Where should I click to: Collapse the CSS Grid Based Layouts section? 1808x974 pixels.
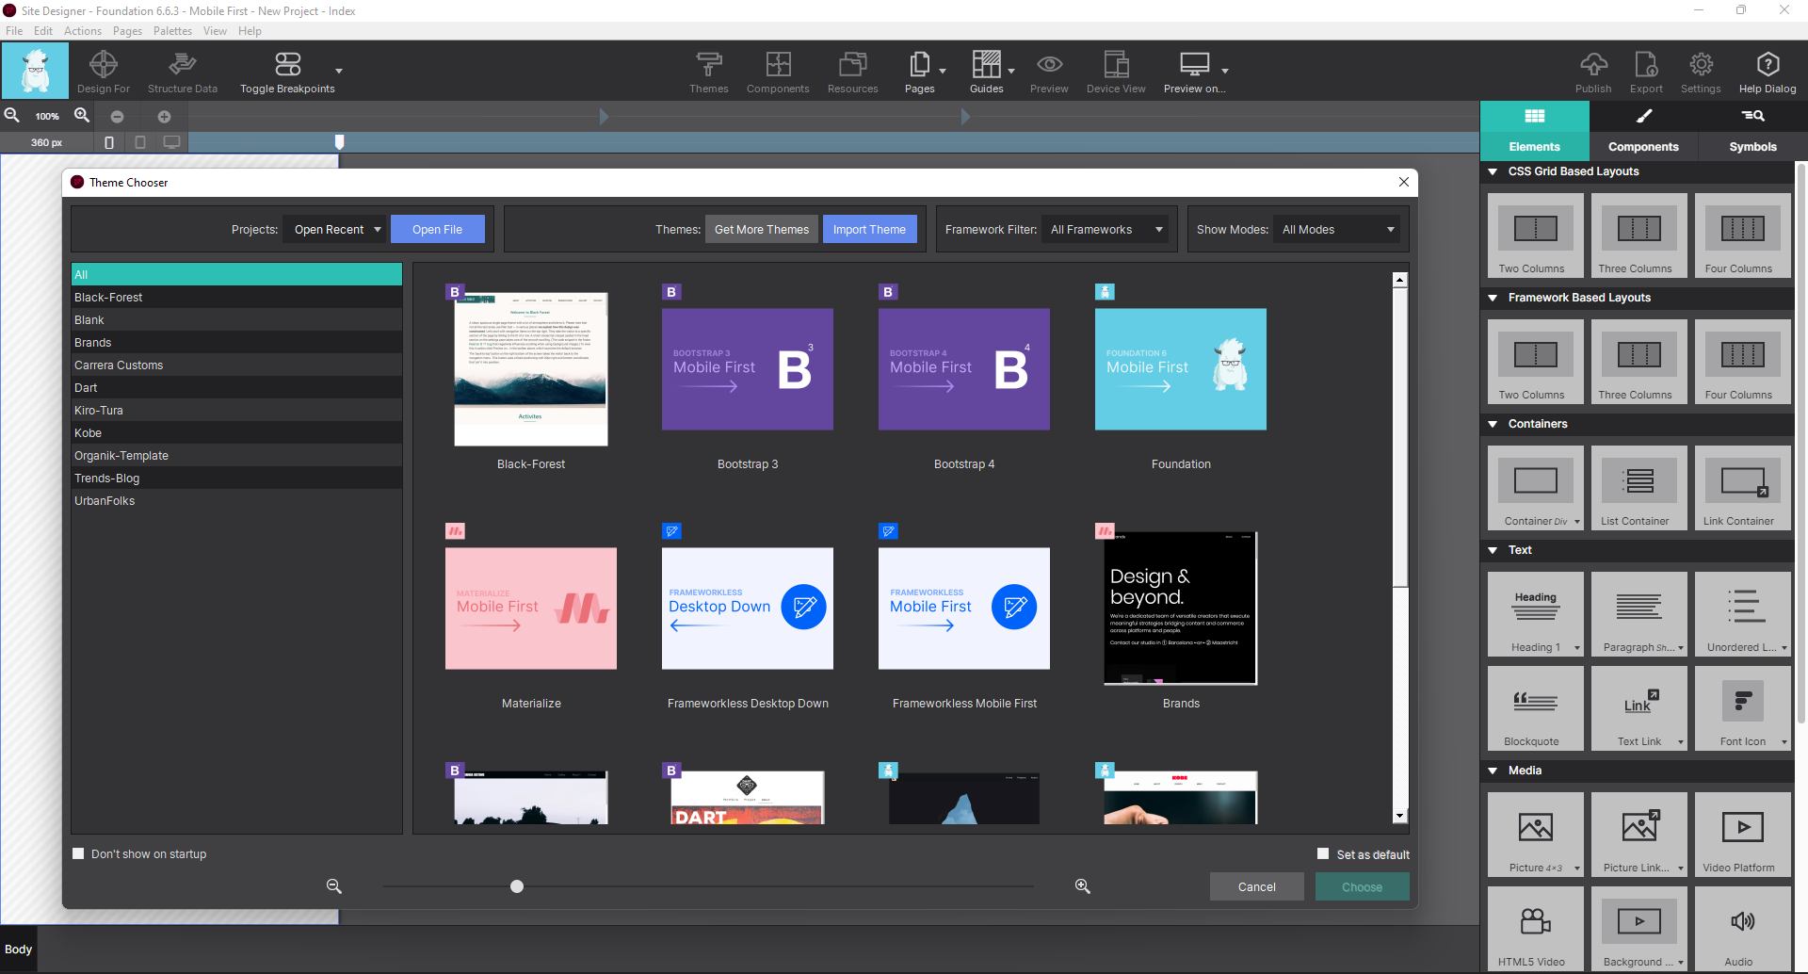[x=1493, y=171]
